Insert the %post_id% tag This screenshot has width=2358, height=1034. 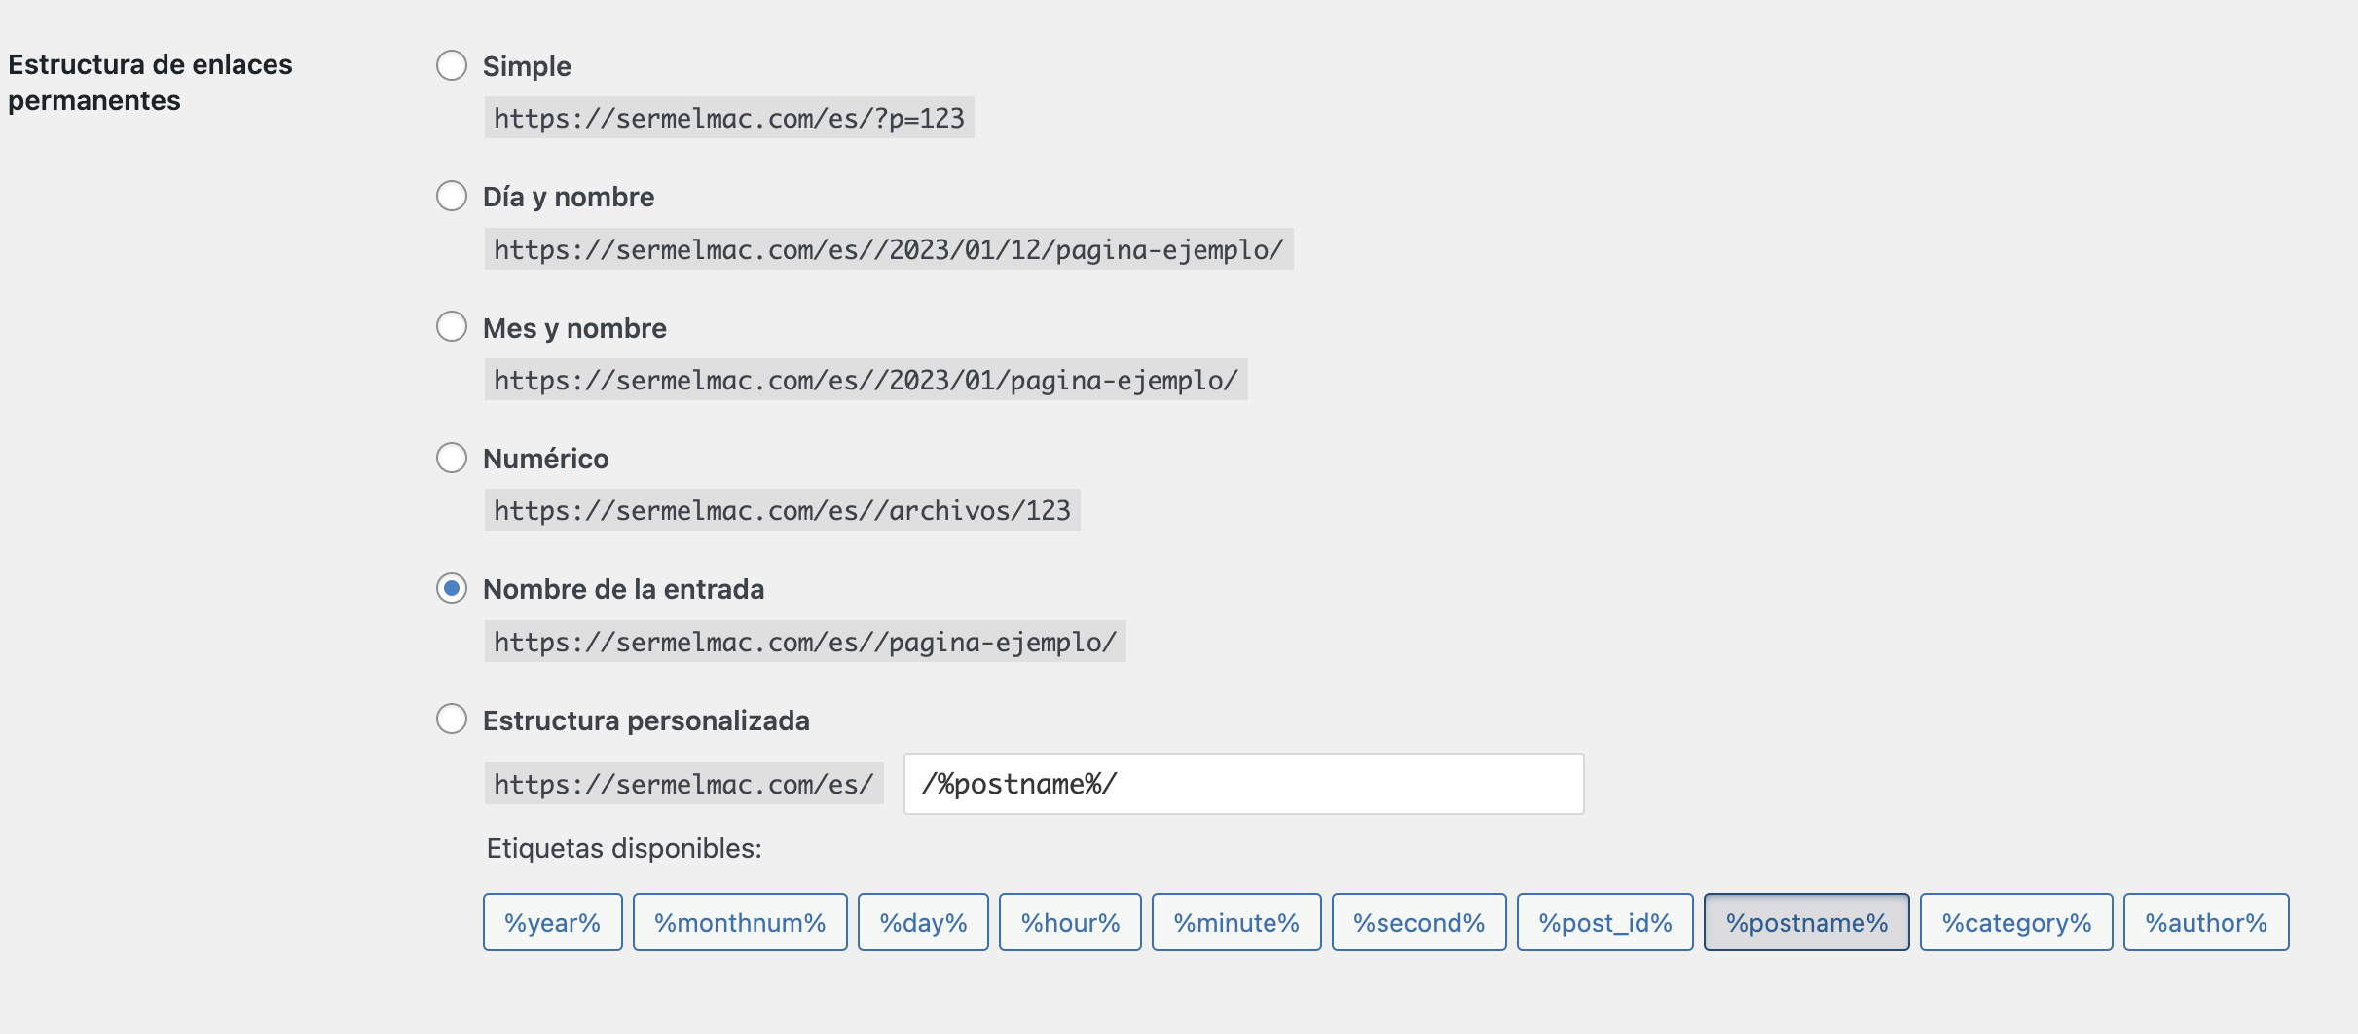tap(1605, 922)
